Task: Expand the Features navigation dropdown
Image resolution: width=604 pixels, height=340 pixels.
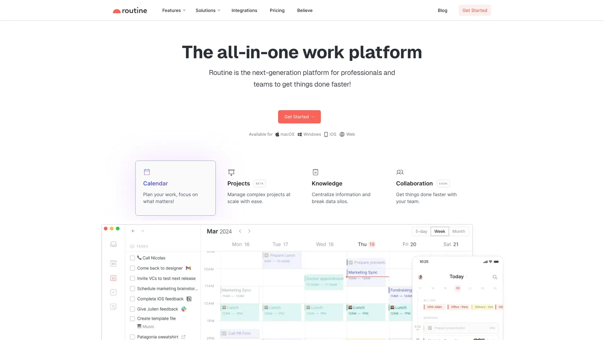Action: (x=173, y=10)
